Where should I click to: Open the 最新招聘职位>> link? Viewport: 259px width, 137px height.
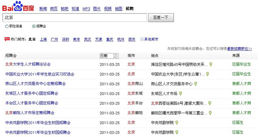click(x=239, y=49)
